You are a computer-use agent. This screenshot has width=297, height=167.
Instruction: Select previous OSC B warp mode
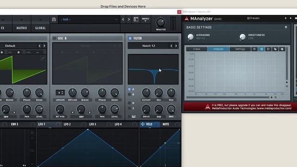coord(73,112)
